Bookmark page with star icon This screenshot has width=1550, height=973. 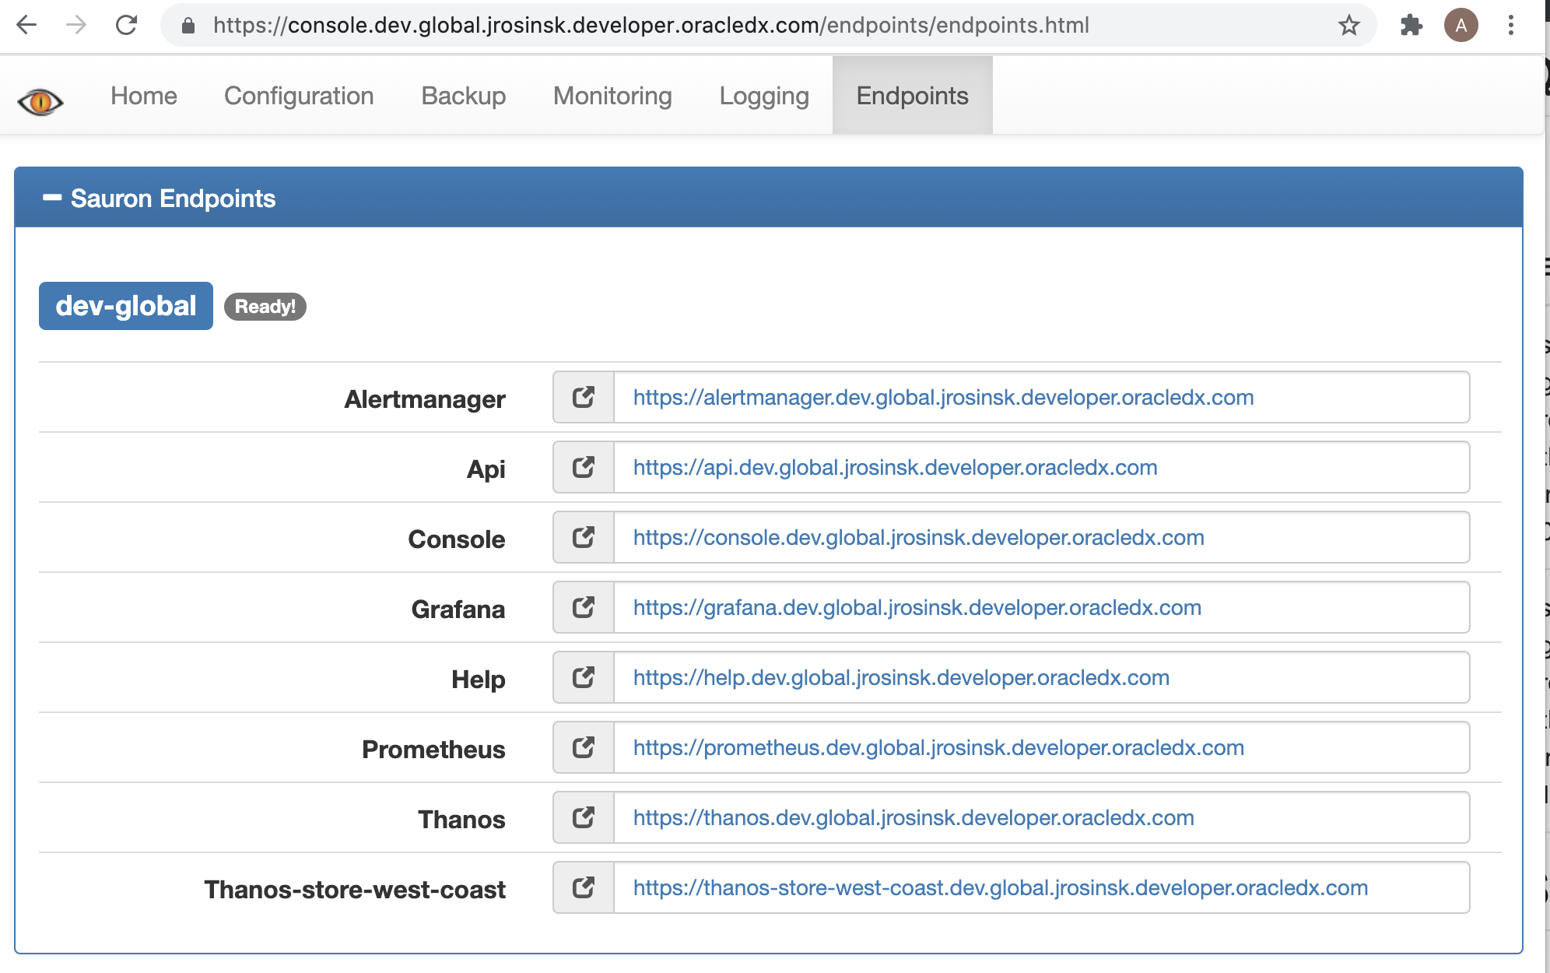click(x=1348, y=26)
